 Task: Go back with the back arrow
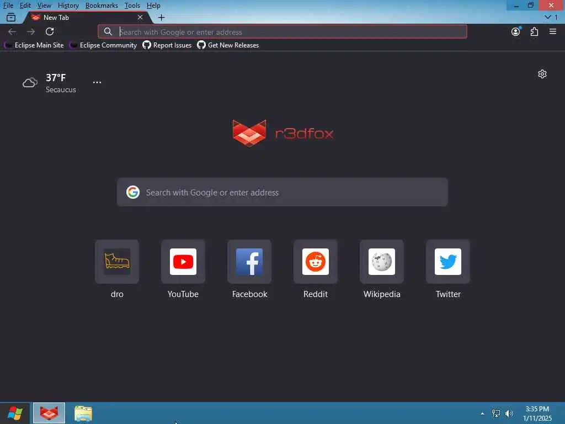[x=12, y=31]
